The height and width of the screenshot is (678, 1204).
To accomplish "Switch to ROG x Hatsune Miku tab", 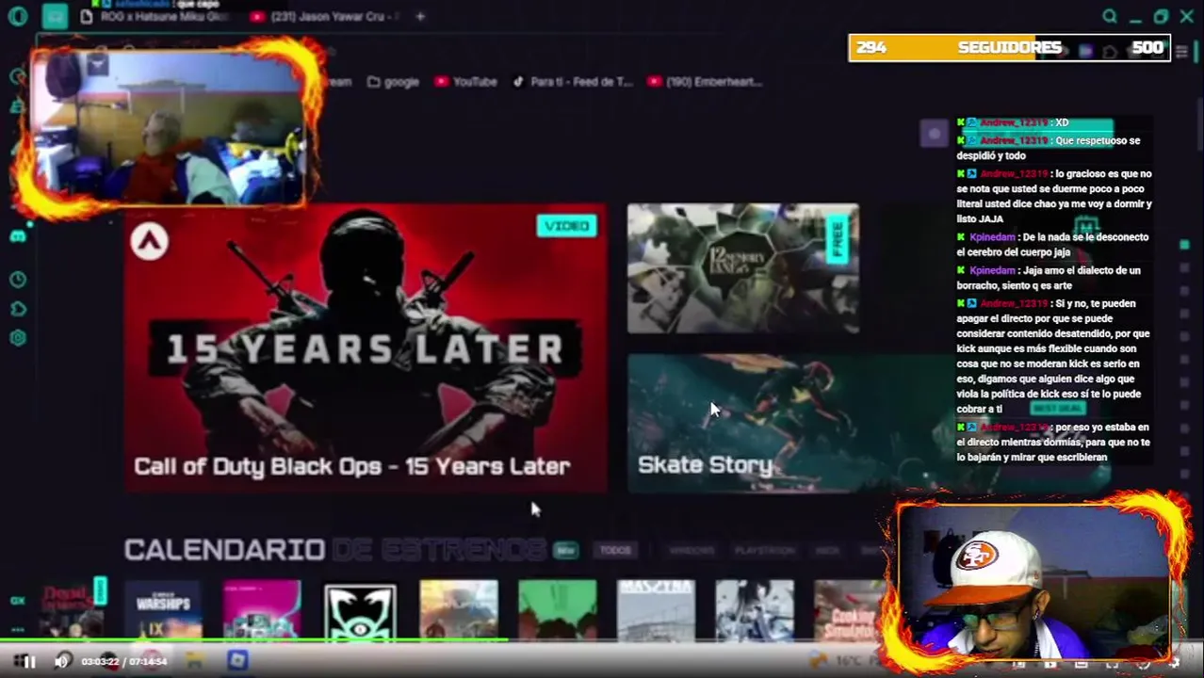I will 155,16.
